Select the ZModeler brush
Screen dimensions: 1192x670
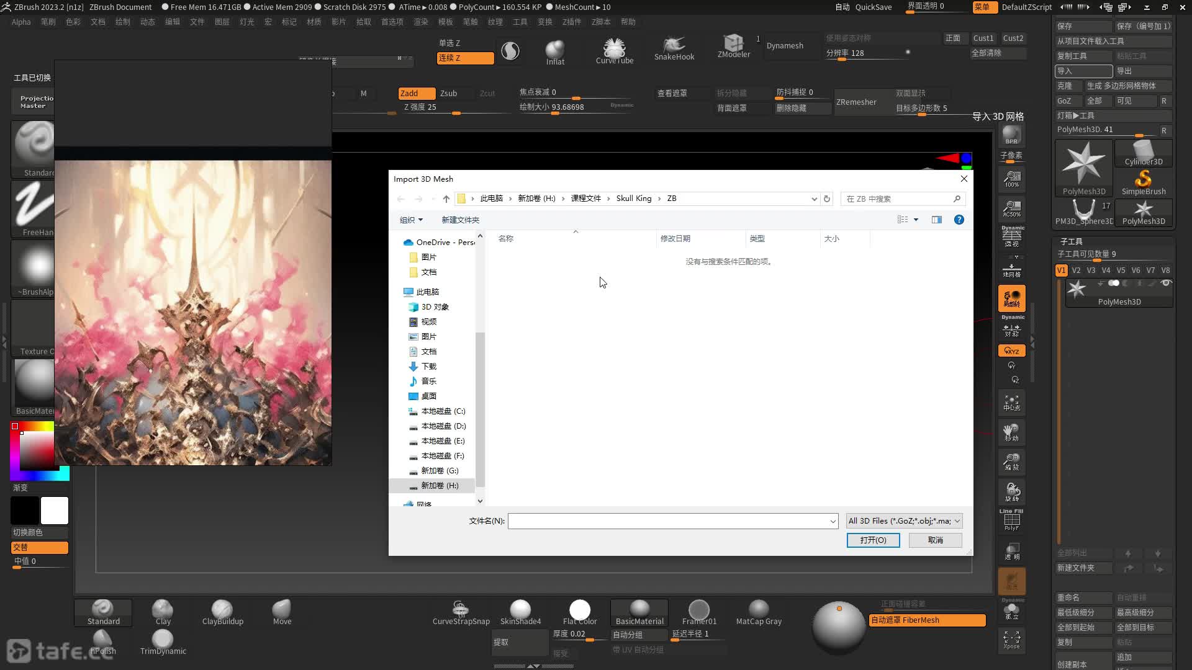coord(734,47)
